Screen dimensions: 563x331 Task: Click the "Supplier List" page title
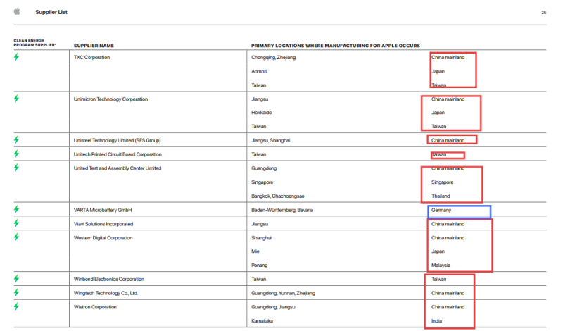point(51,12)
